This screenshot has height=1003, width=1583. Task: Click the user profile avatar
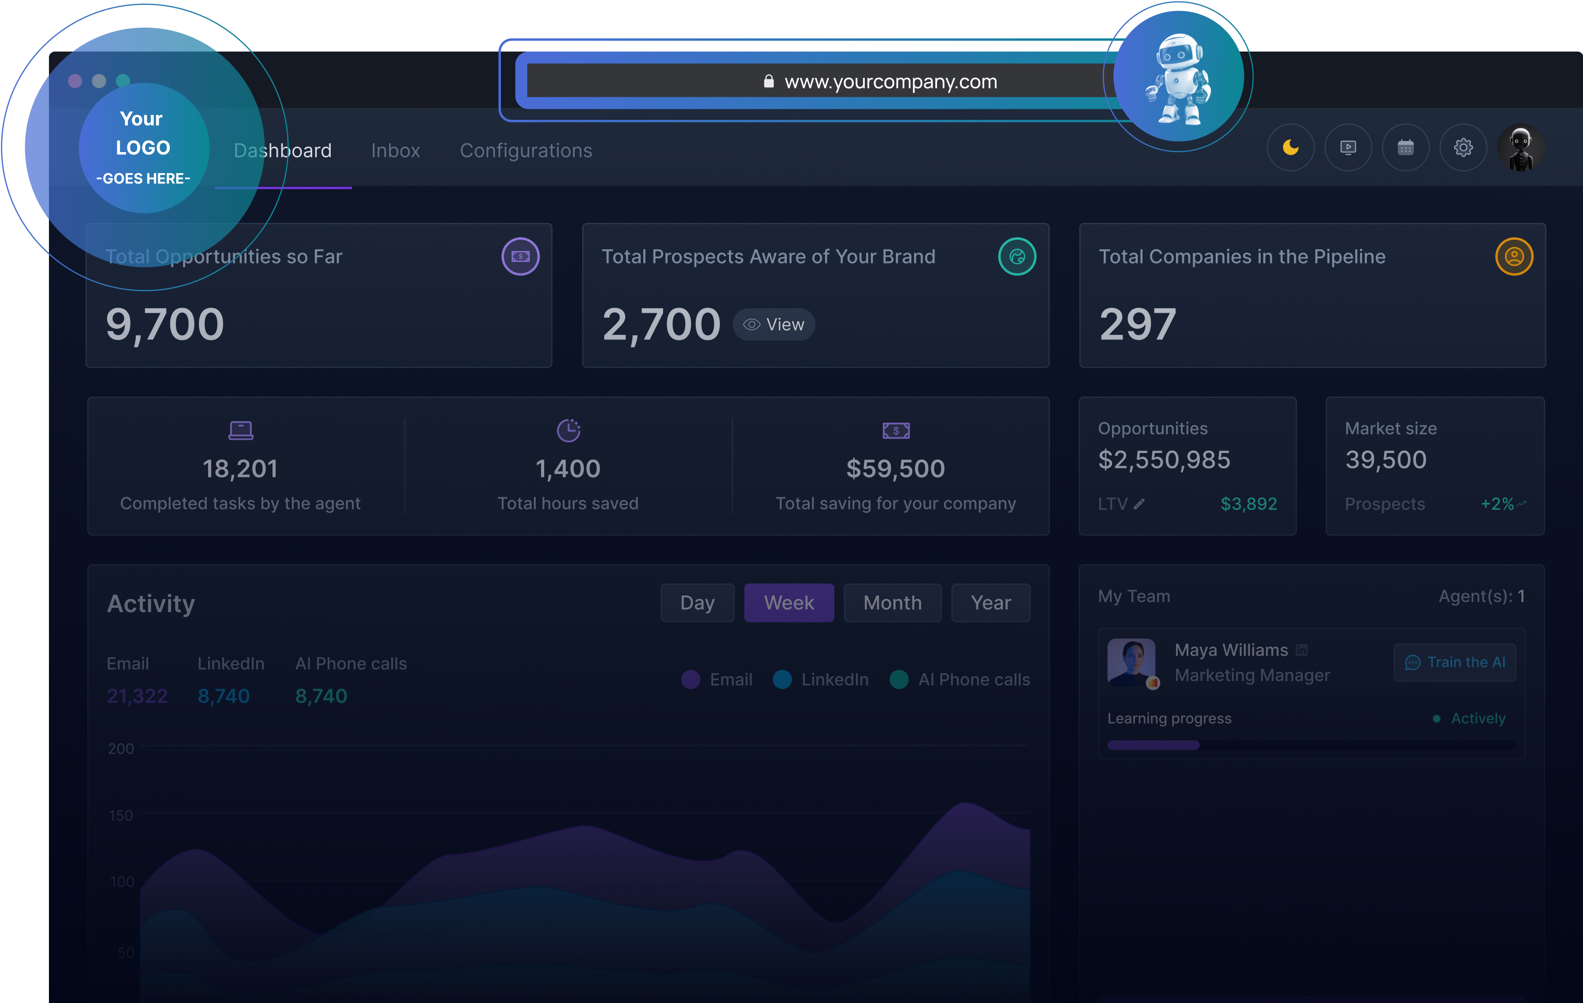1520,148
